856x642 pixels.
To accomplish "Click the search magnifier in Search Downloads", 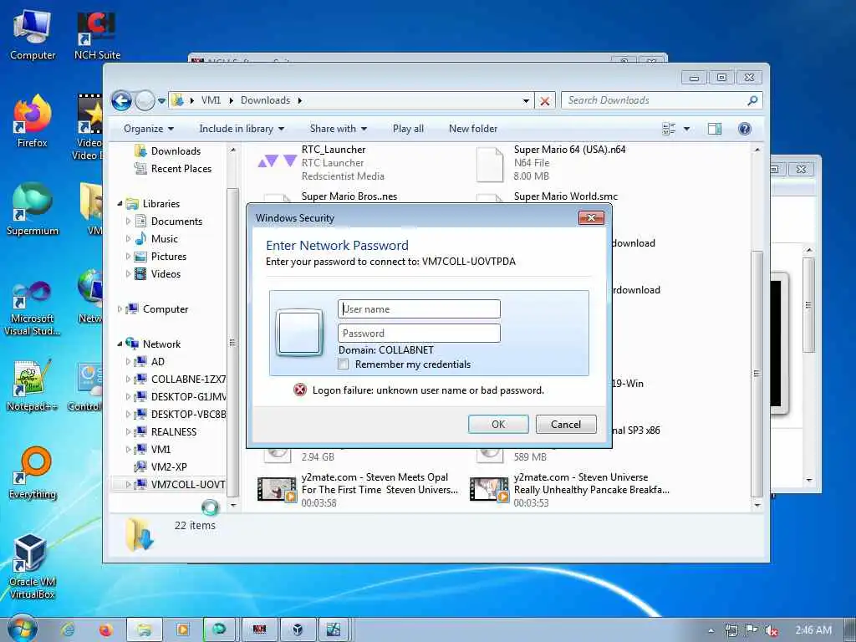I will tap(752, 100).
